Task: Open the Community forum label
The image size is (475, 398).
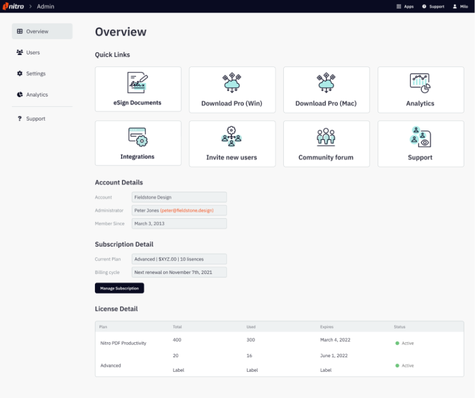Action: pos(326,157)
